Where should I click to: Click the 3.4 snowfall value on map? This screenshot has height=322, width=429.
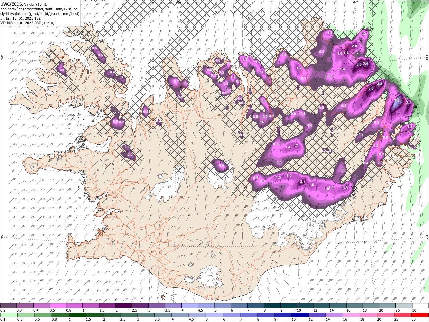[x=366, y=63]
